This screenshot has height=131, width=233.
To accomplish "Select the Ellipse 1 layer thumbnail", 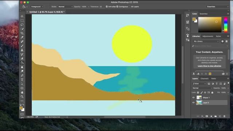I will click(x=199, y=98).
